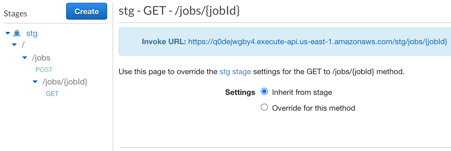The height and width of the screenshot is (151, 451).
Task: Select the /jobs/{jobId} resource
Action: click(x=65, y=82)
